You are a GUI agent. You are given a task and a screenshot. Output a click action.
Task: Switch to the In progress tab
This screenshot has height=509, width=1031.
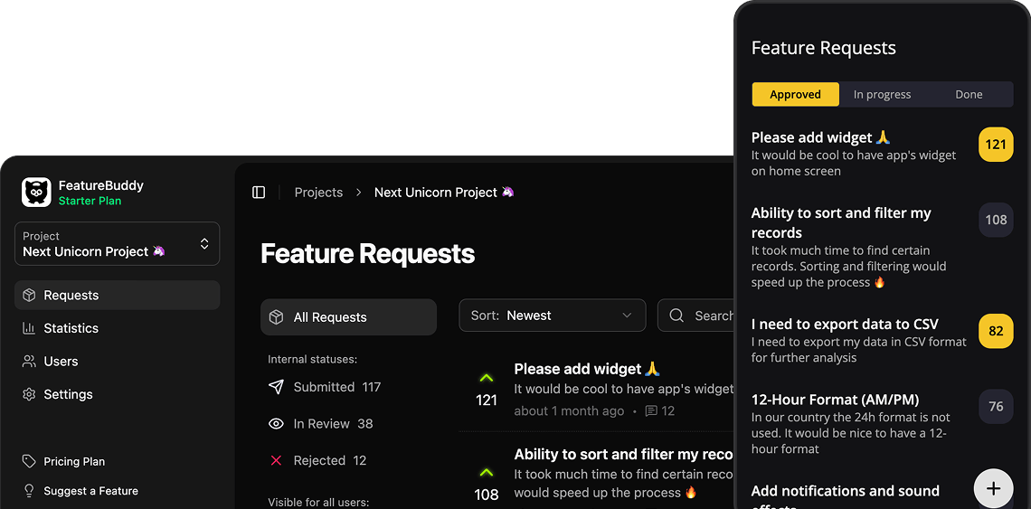pyautogui.click(x=882, y=94)
